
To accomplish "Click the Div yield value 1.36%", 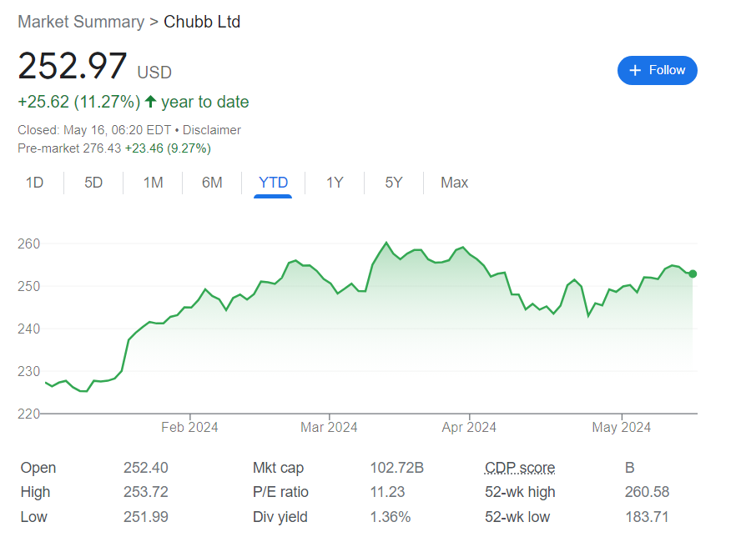I will click(390, 517).
